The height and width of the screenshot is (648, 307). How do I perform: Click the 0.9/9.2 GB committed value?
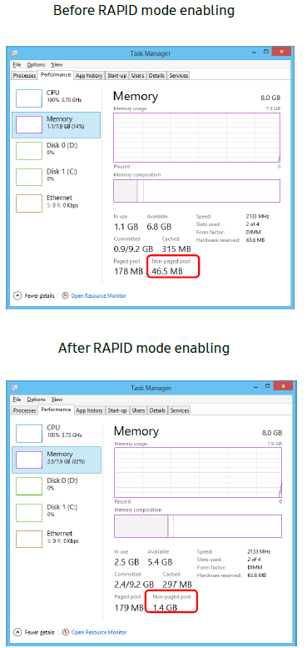133,249
